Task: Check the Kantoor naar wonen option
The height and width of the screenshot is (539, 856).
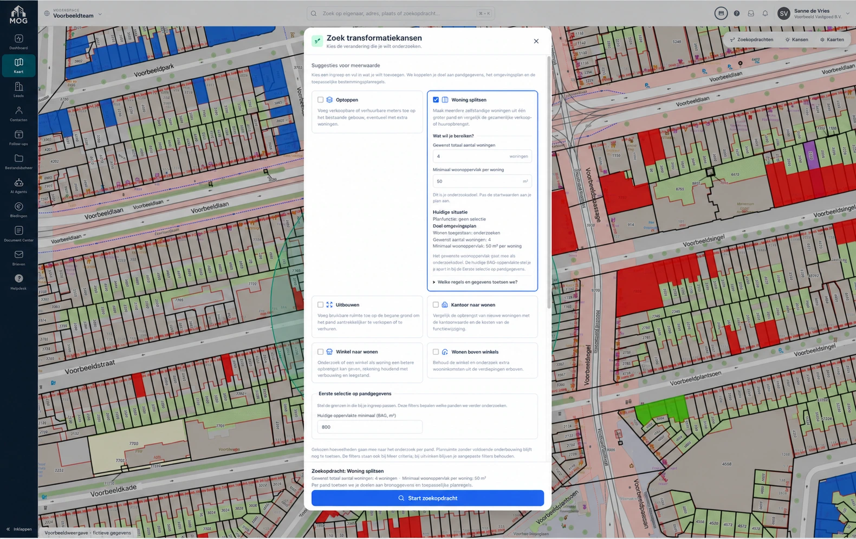Action: pos(436,304)
